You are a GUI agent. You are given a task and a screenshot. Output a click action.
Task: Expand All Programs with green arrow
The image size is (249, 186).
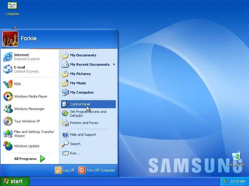click(42, 159)
